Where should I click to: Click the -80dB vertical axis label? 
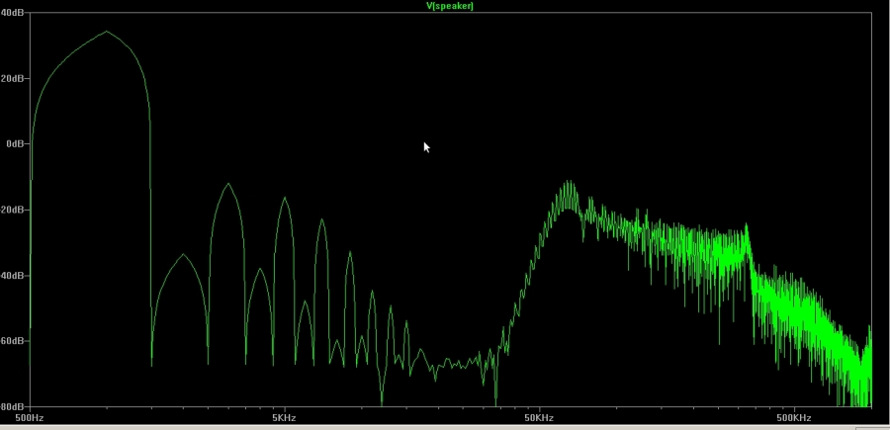pos(12,406)
